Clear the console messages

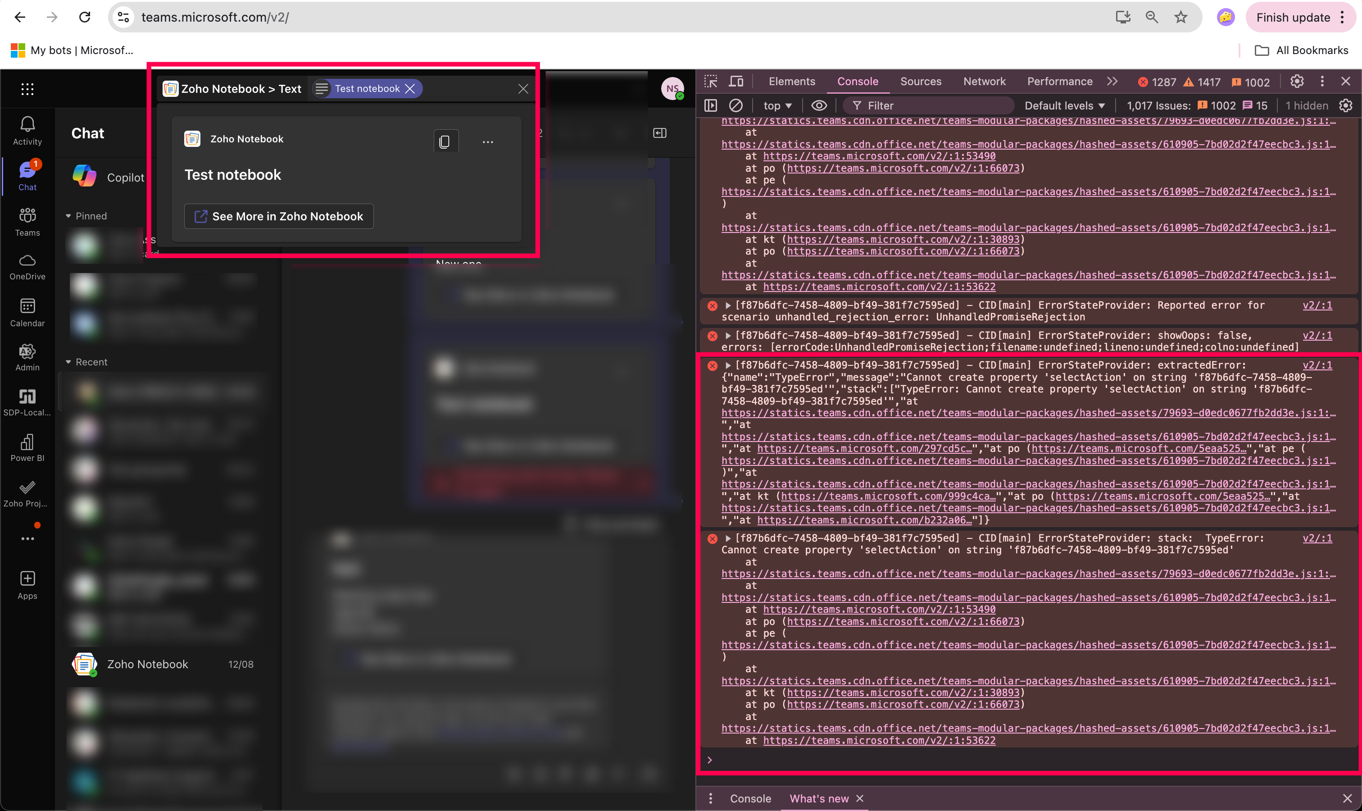pyautogui.click(x=735, y=105)
